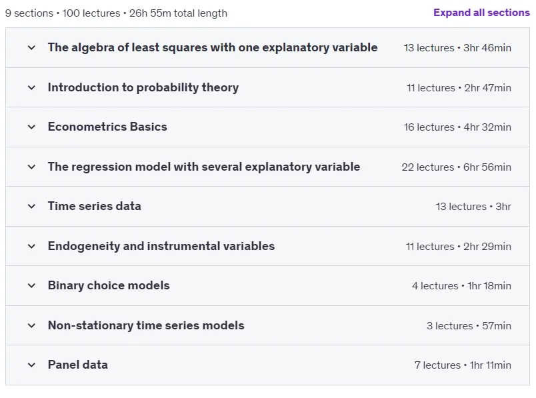The width and height of the screenshot is (536, 398).
Task: Open the Panel data section title
Action: [77, 365]
